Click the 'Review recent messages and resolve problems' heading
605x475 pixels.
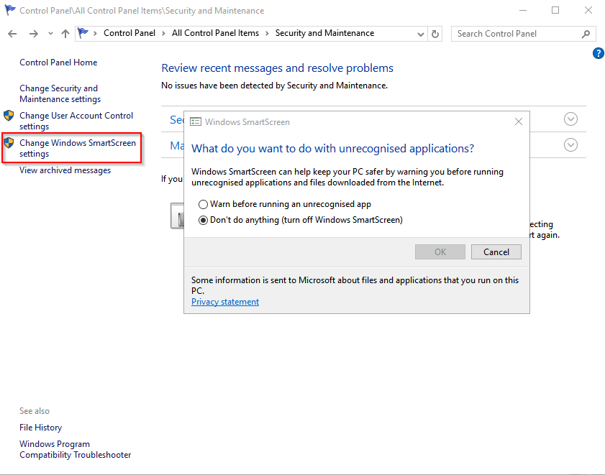pyautogui.click(x=277, y=68)
